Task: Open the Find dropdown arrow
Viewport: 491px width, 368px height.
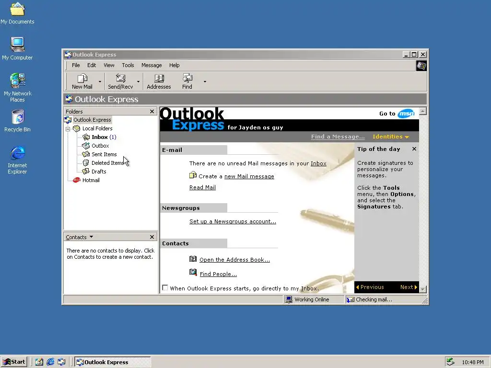Action: [x=205, y=81]
